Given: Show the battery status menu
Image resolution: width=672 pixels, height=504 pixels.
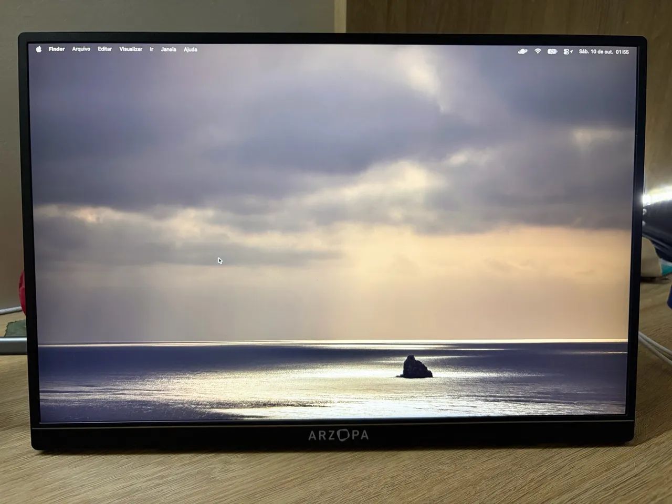Looking at the screenshot, I should point(552,51).
